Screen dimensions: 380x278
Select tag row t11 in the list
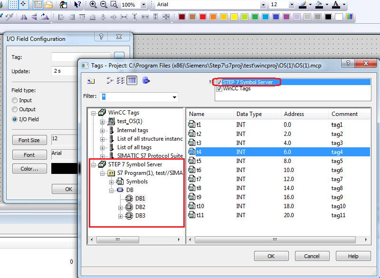279,215
